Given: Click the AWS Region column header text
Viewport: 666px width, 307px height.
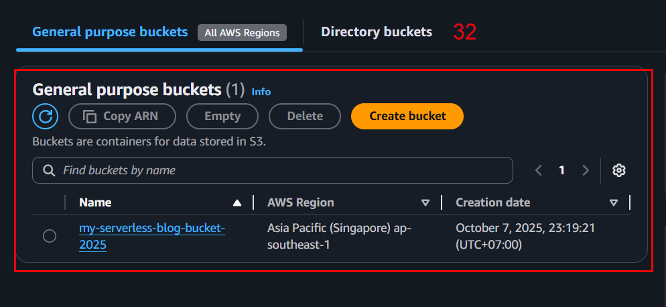Looking at the screenshot, I should pos(301,202).
